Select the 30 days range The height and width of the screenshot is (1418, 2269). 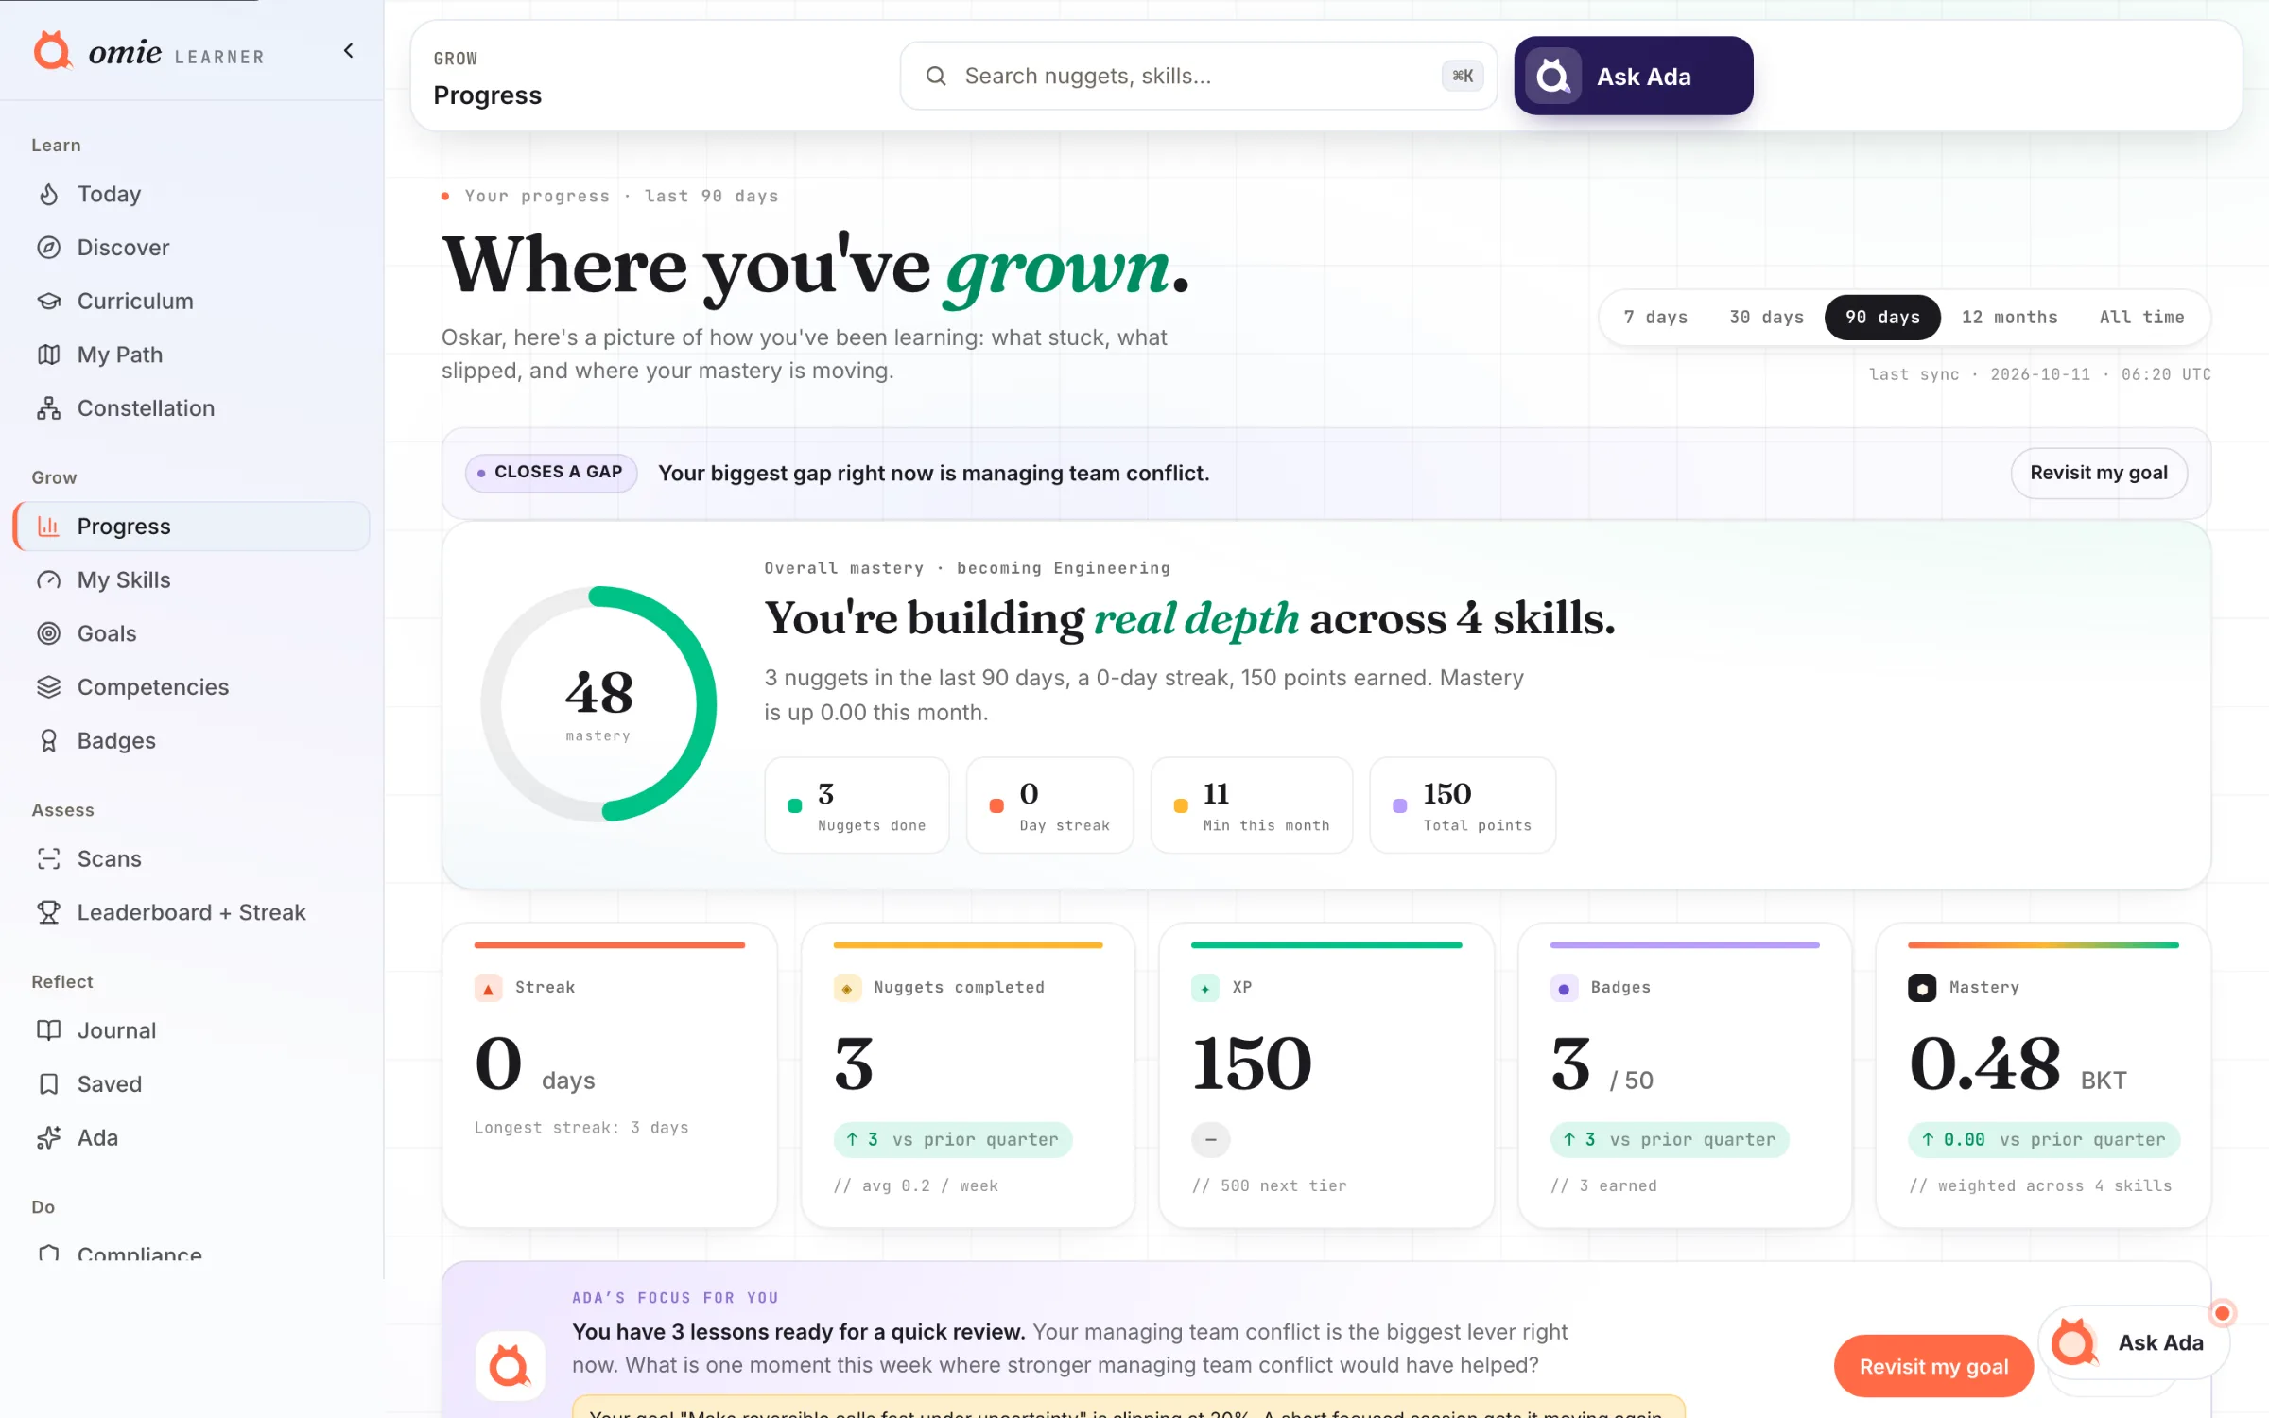1766,318
